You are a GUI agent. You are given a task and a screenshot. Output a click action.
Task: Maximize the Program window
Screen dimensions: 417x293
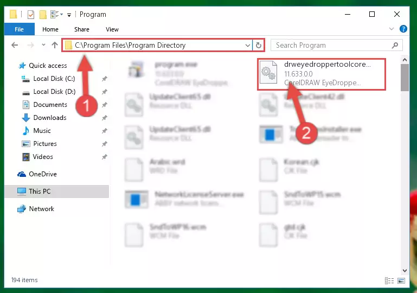pyautogui.click(x=372, y=14)
